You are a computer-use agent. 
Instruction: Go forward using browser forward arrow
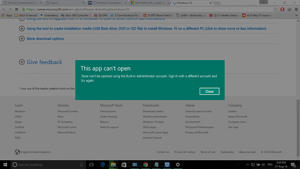point(10,9)
